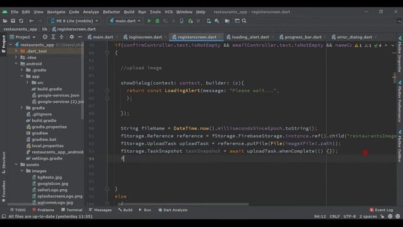403x227 pixels.
Task: Collapse the restaurants_app root folder
Action: (x=11, y=45)
